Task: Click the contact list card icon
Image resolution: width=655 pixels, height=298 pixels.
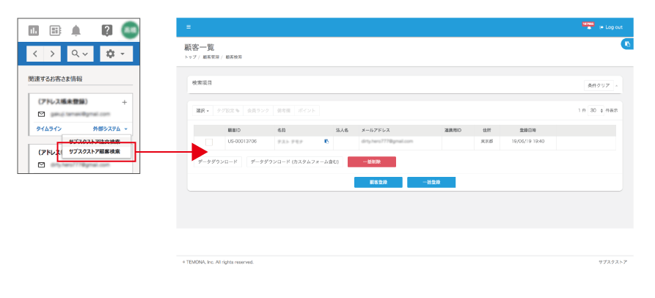Action: (x=55, y=30)
